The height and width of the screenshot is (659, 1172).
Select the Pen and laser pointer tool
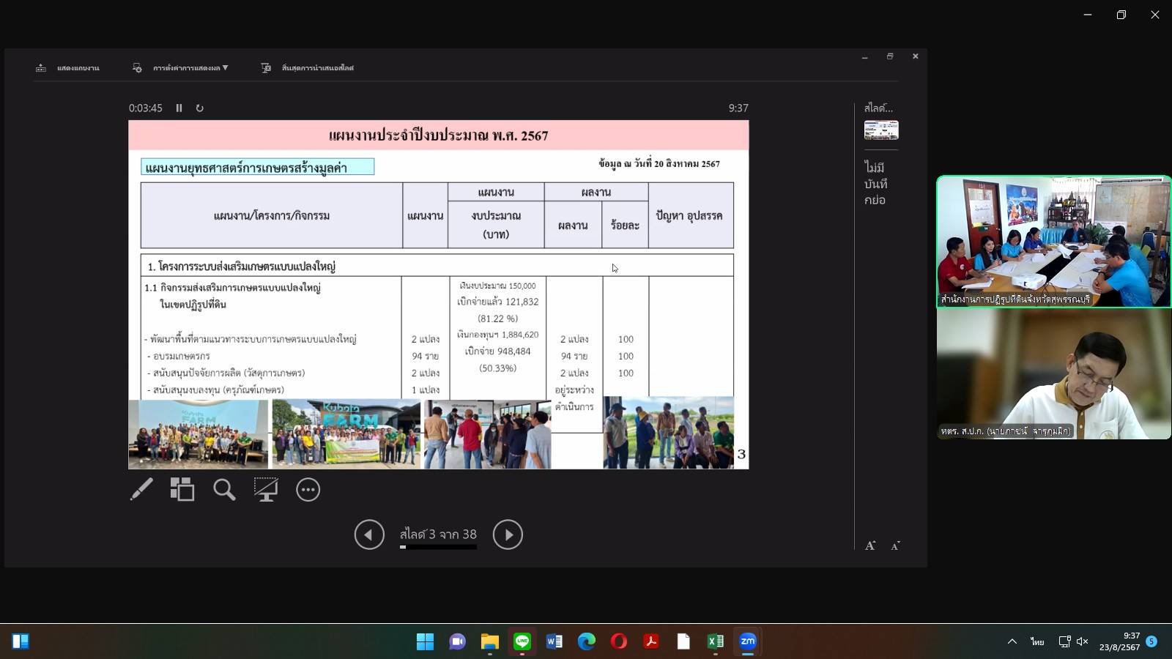click(141, 489)
